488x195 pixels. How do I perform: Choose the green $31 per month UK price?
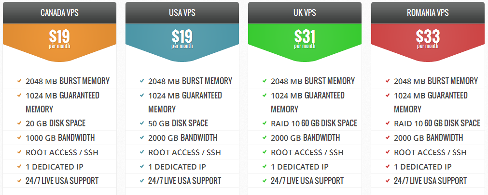[305, 38]
